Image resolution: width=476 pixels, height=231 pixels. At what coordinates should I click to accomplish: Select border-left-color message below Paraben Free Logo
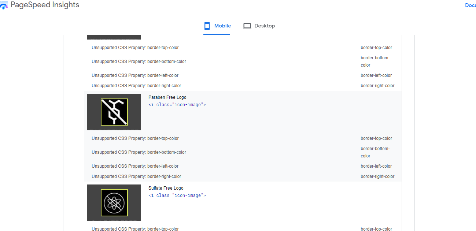pyautogui.click(x=135, y=166)
